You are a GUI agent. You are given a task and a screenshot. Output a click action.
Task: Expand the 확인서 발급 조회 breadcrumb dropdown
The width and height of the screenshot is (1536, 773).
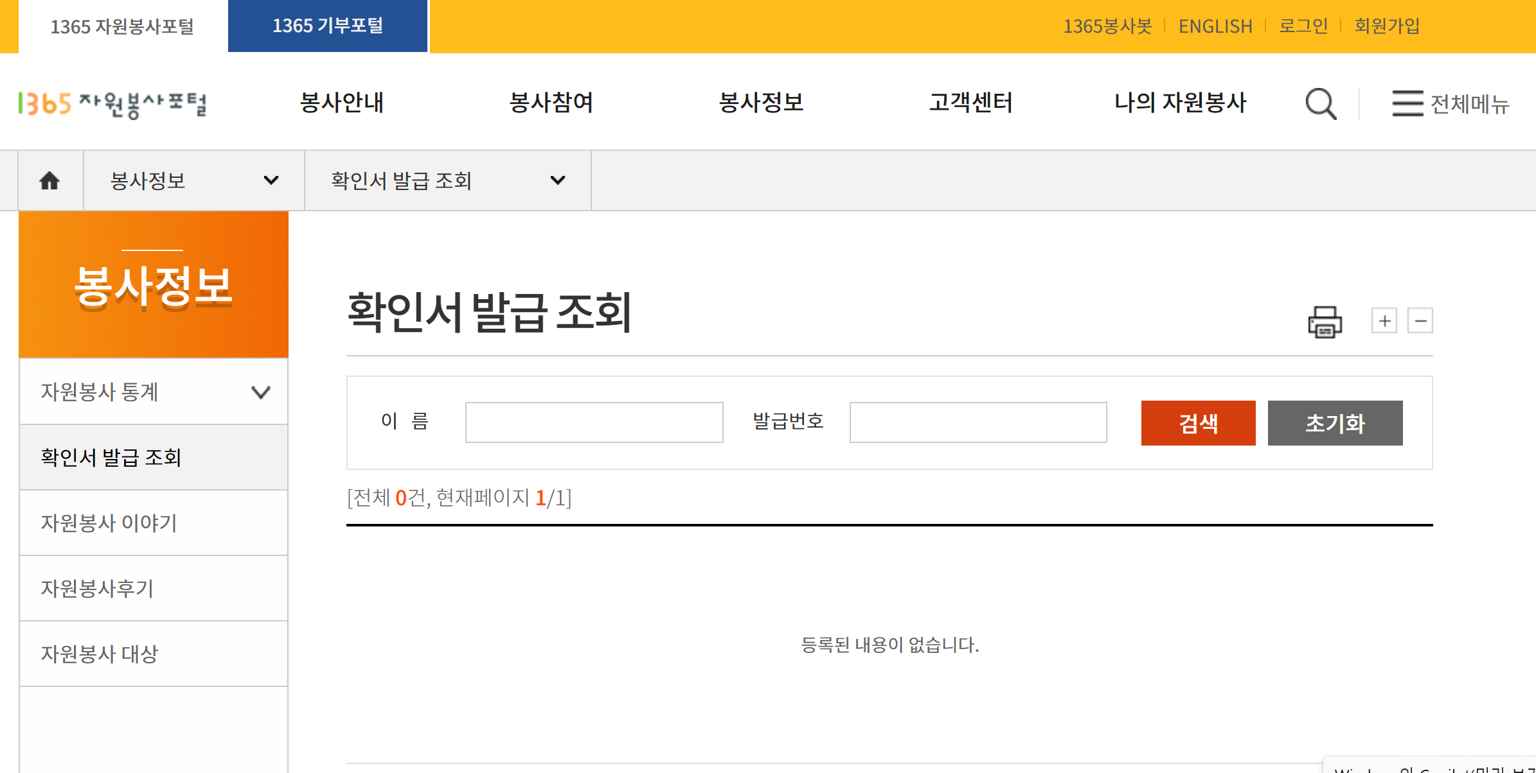coord(447,181)
